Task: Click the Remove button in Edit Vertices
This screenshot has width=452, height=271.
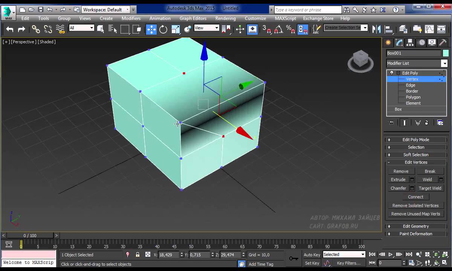Action: click(x=401, y=171)
